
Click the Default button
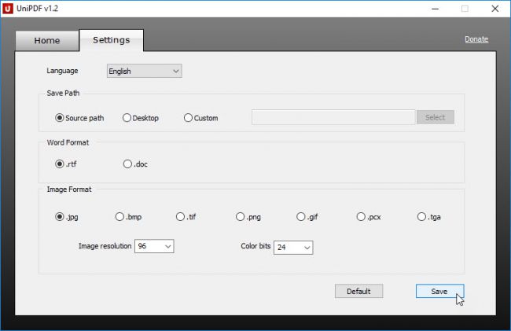click(358, 291)
